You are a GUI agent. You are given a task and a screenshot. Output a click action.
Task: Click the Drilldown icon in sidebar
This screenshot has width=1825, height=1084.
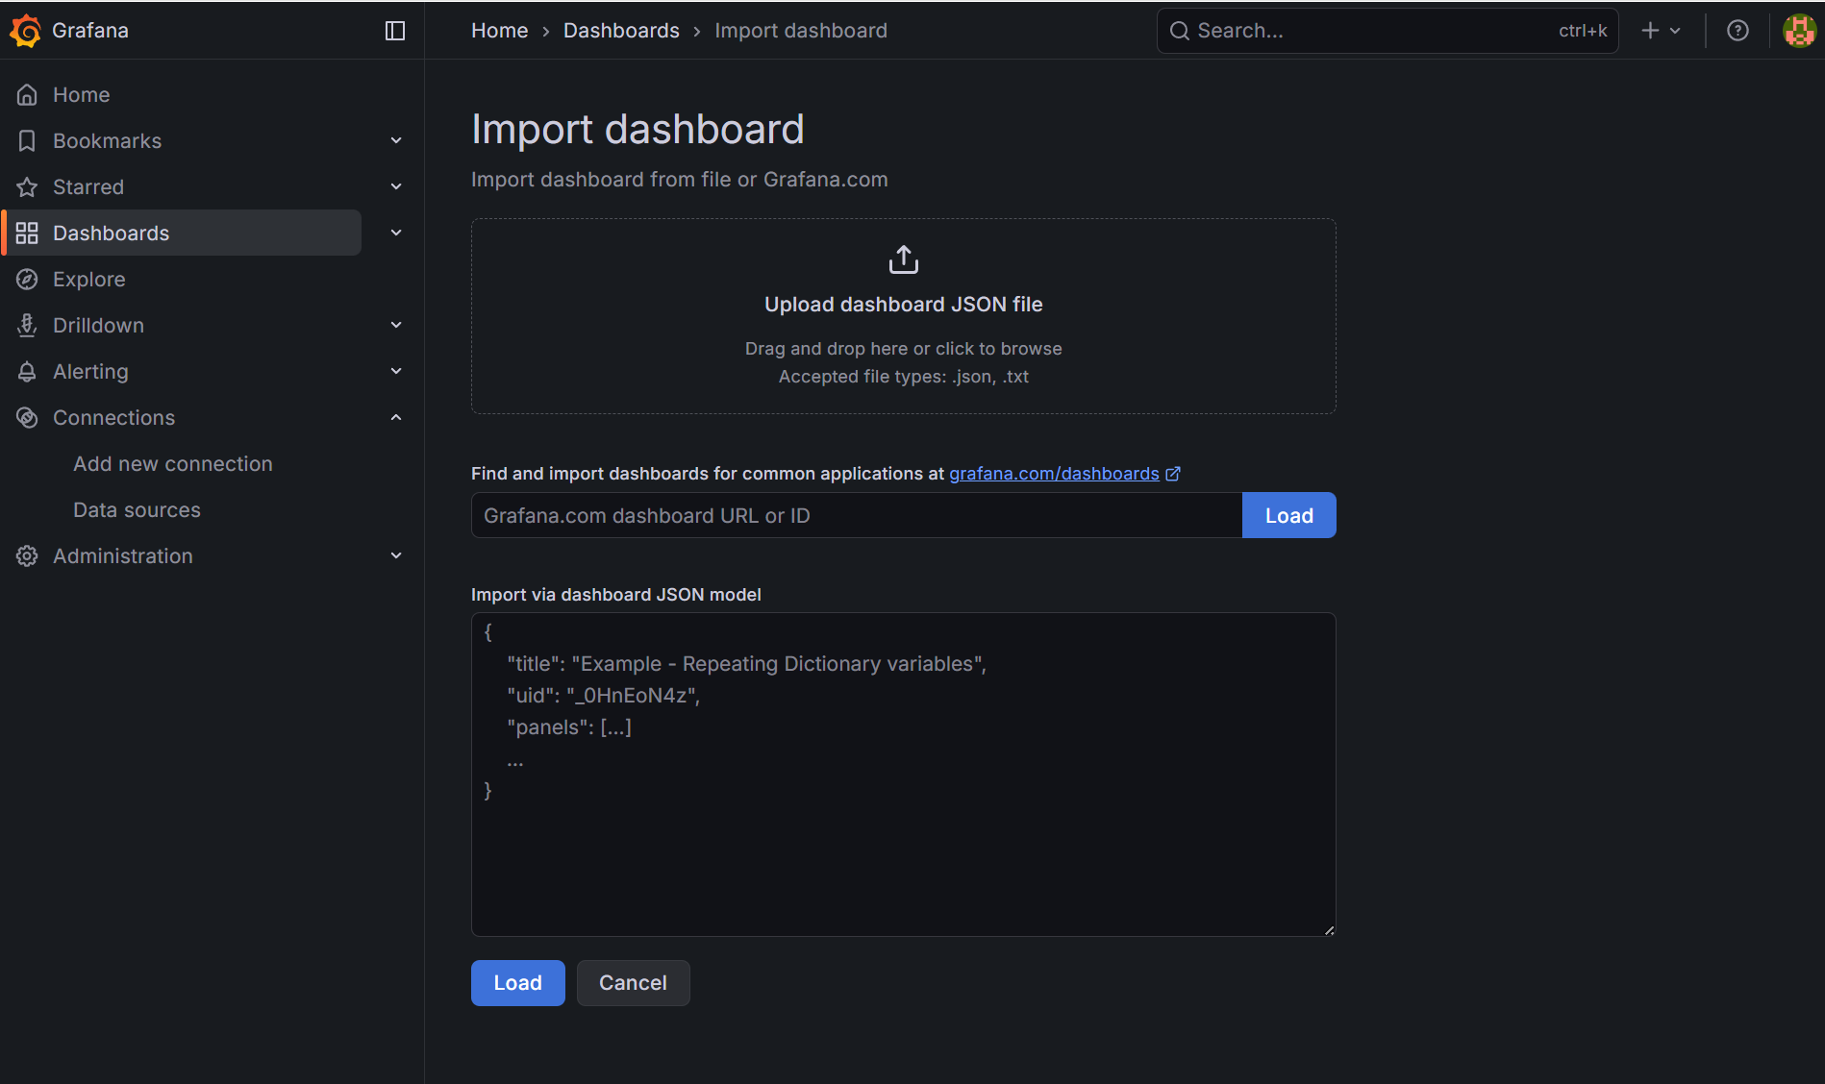pos(27,326)
